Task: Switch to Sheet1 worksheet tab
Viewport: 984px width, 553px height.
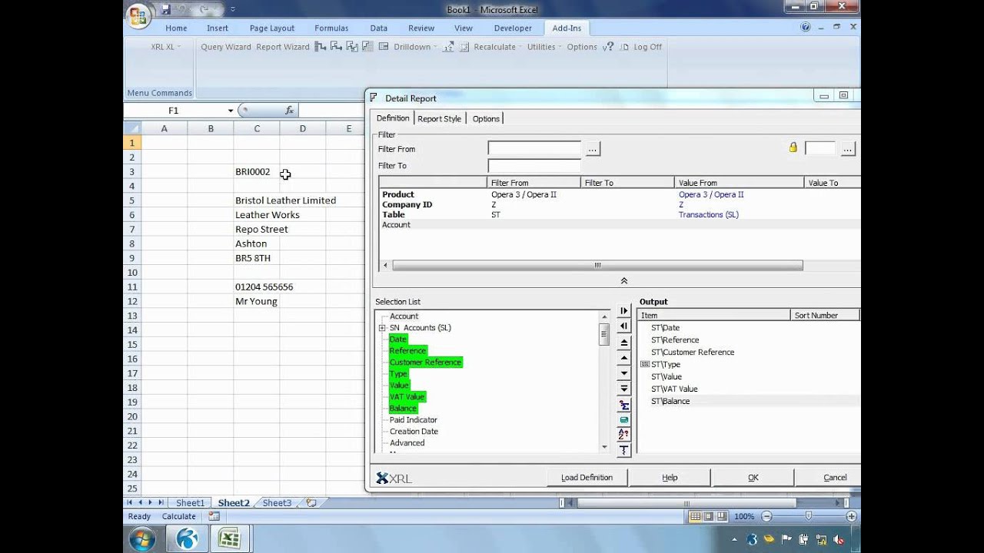Action: (191, 503)
